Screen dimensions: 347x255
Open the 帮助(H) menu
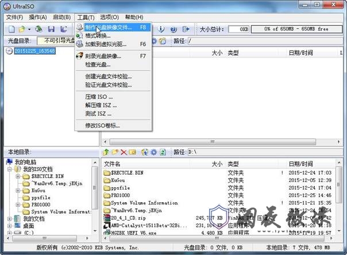(x=134, y=17)
